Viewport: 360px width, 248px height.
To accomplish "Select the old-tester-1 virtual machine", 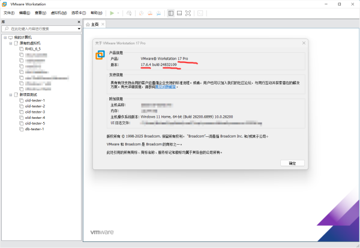I will click(35, 100).
